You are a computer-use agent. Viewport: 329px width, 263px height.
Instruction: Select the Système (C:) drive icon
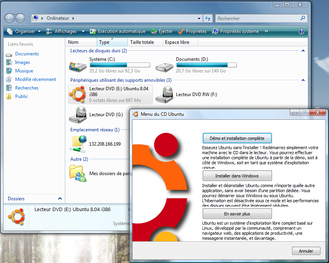(x=78, y=67)
